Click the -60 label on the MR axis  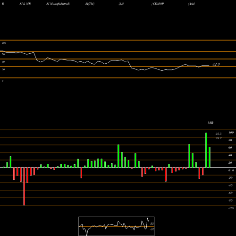[x=230, y=193]
